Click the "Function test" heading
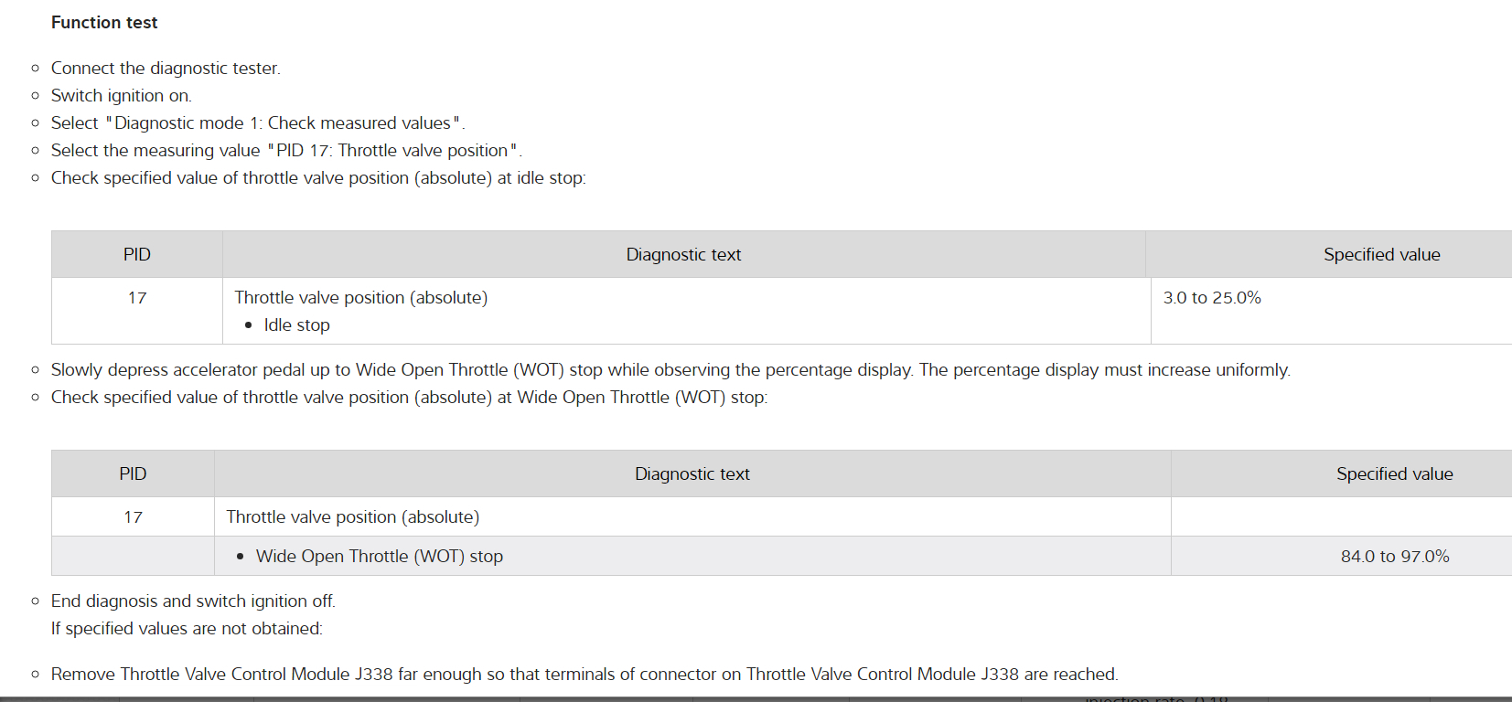 point(104,23)
